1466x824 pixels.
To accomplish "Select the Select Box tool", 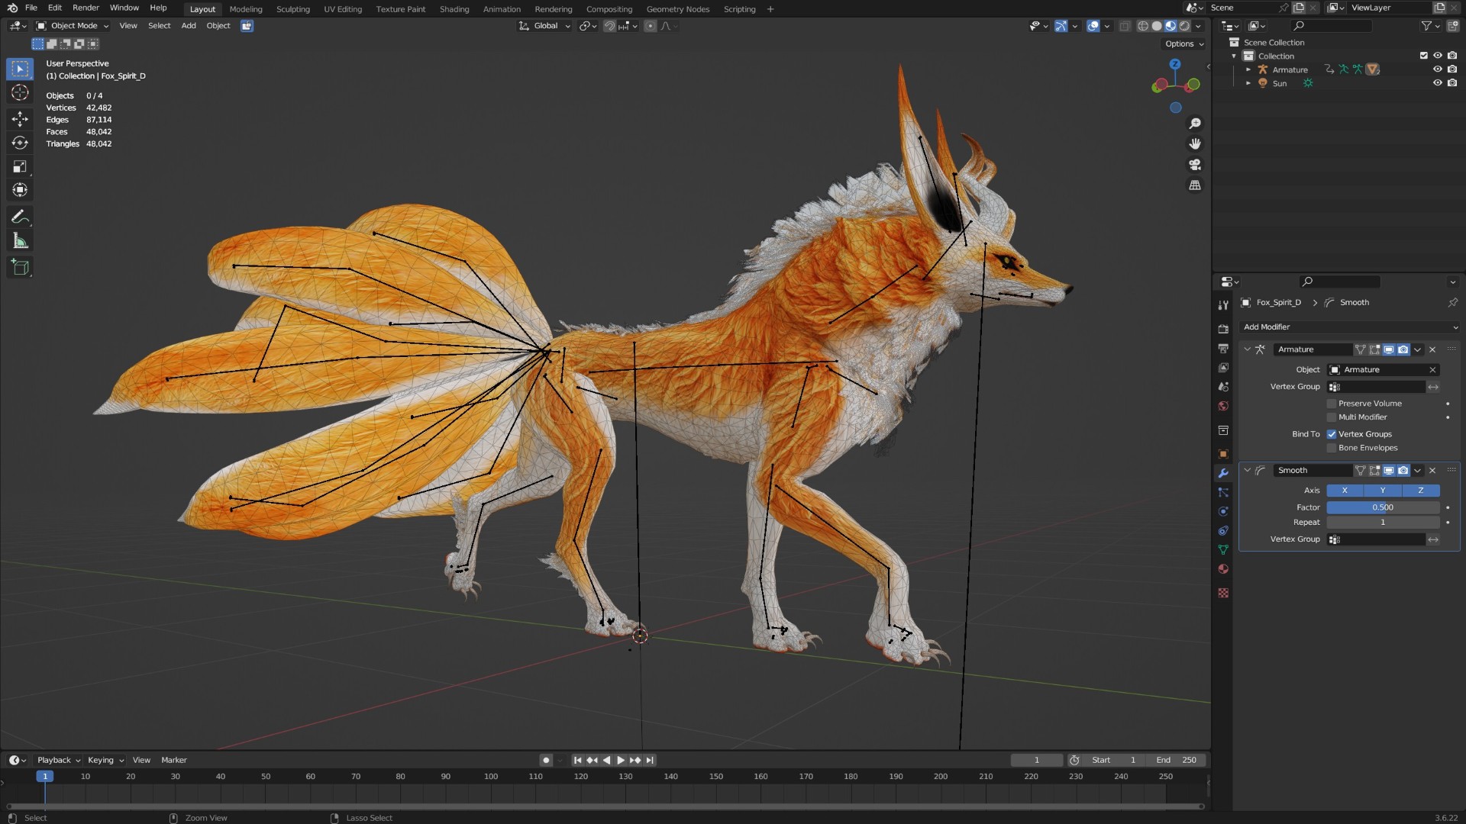I will (20, 69).
